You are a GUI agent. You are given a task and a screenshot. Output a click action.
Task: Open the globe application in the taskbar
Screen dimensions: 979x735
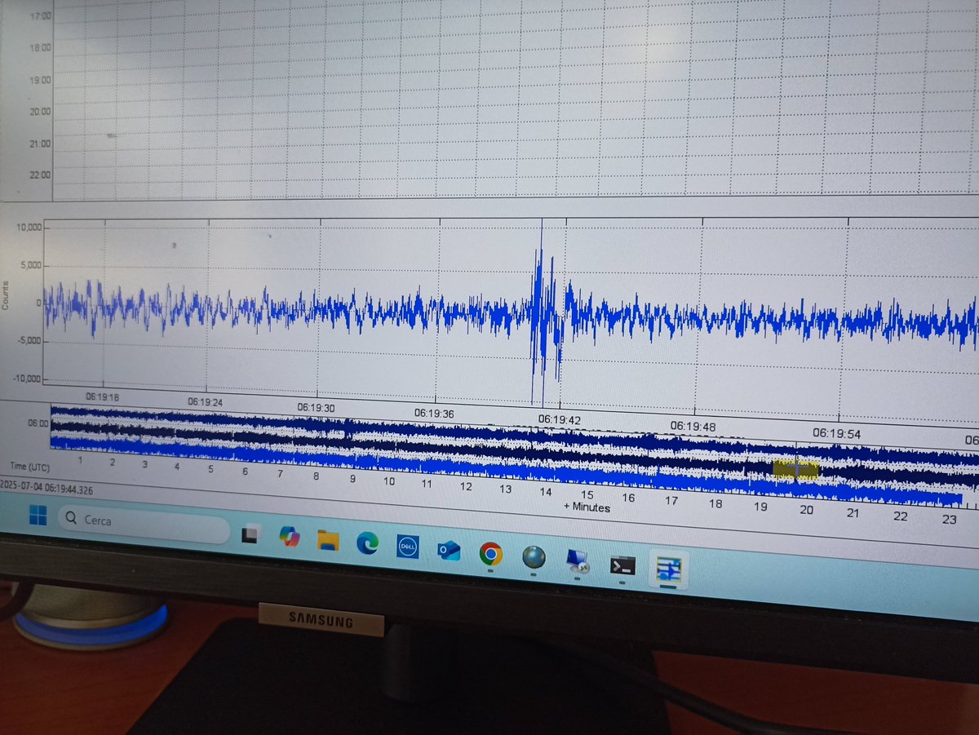(x=534, y=557)
